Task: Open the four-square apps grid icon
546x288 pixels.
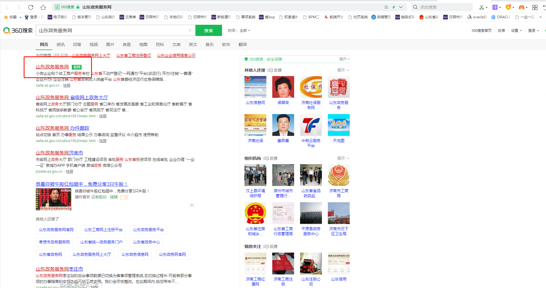Action: click(535, 7)
